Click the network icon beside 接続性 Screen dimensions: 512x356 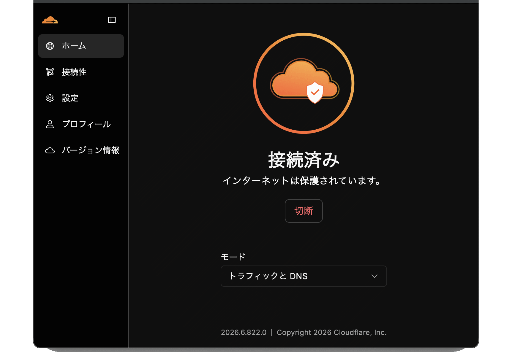click(x=50, y=72)
